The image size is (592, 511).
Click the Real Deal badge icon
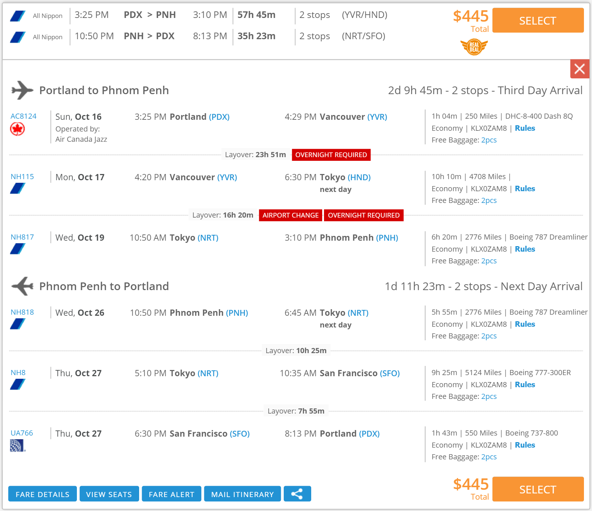[474, 47]
